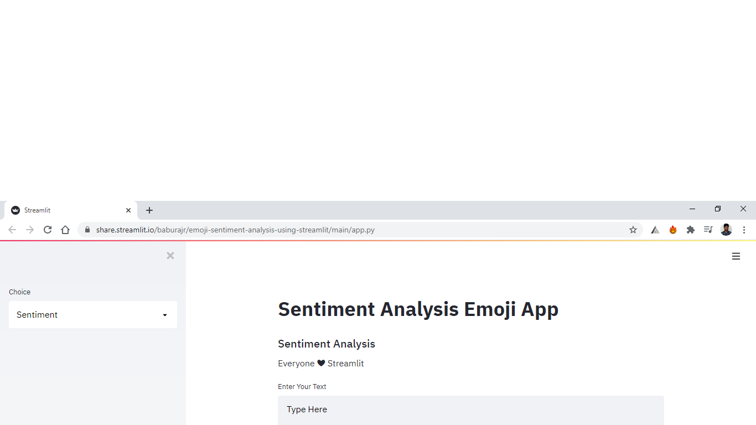Click the dropdown arrow in the Sentiment selectbox
Image resolution: width=756 pixels, height=425 pixels.
click(x=165, y=315)
